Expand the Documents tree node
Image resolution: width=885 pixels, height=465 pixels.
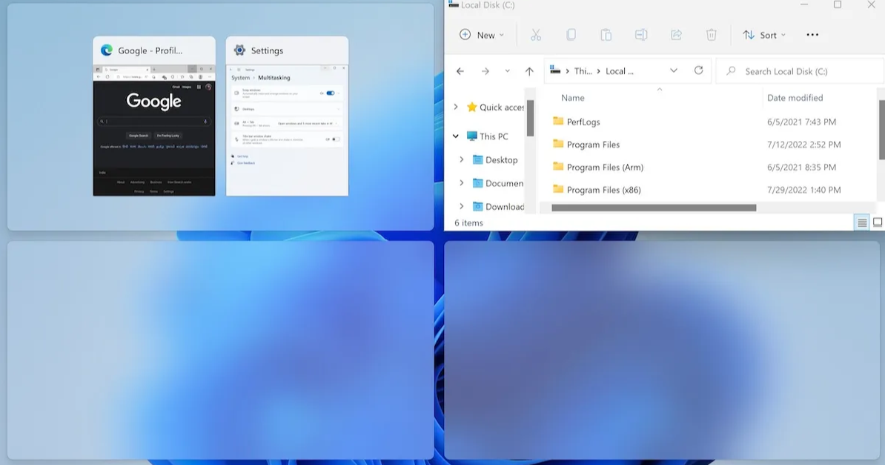[462, 183]
